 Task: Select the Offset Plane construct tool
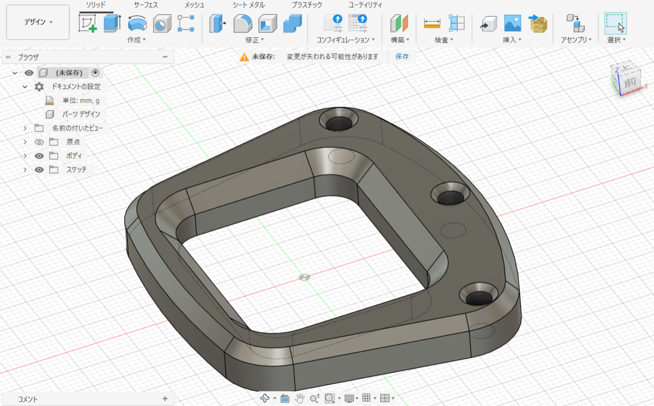(x=399, y=24)
